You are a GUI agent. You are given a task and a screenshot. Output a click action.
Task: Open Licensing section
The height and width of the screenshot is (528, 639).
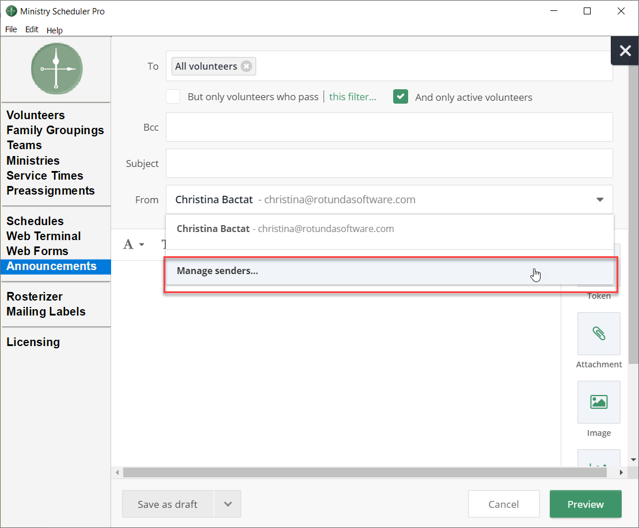(x=33, y=342)
